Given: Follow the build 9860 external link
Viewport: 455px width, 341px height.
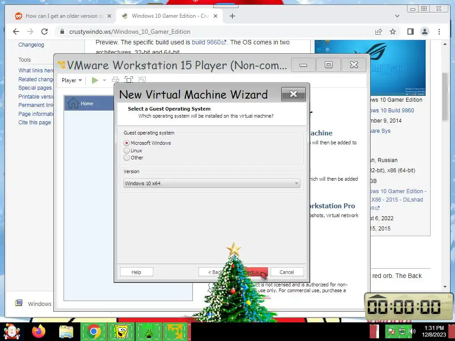Looking at the screenshot, I should (x=209, y=42).
